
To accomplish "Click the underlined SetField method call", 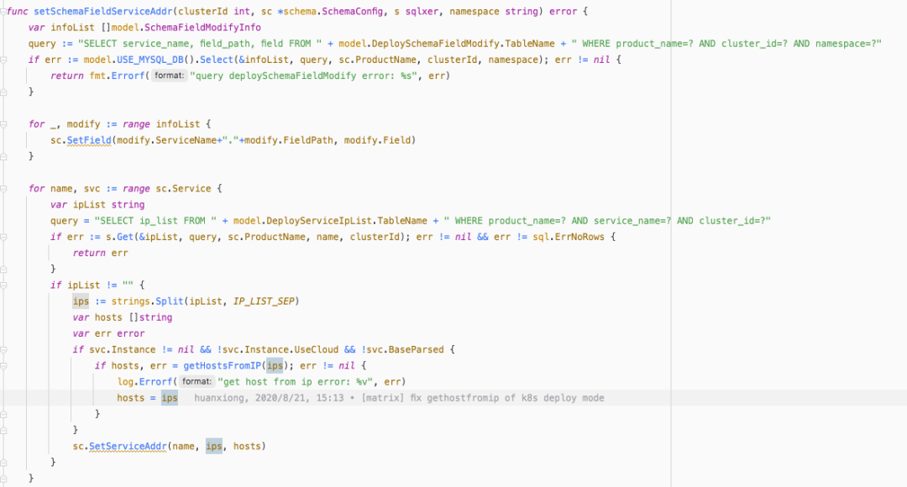I will (x=90, y=140).
